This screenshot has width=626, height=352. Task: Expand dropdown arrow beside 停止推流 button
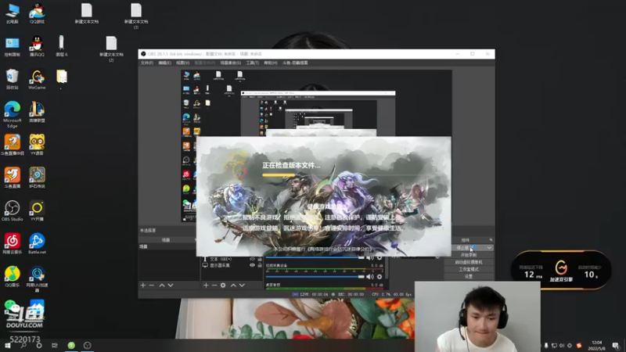pos(489,248)
